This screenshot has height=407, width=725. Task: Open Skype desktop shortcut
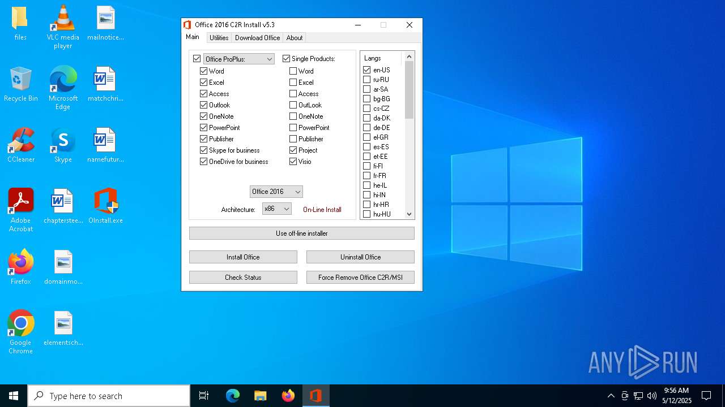pos(63,145)
